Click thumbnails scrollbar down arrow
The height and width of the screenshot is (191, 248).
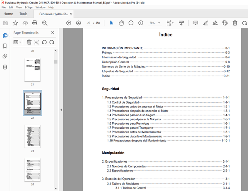pyautogui.click(x=56, y=188)
